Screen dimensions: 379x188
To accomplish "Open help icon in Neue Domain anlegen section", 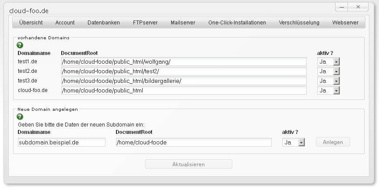I will point(20,116).
